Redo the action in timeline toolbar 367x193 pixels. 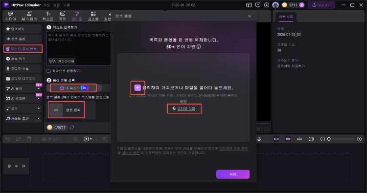pyautogui.click(x=18, y=139)
